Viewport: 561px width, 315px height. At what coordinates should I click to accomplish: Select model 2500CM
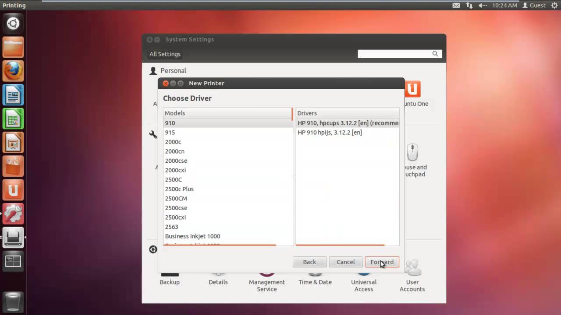228,199
